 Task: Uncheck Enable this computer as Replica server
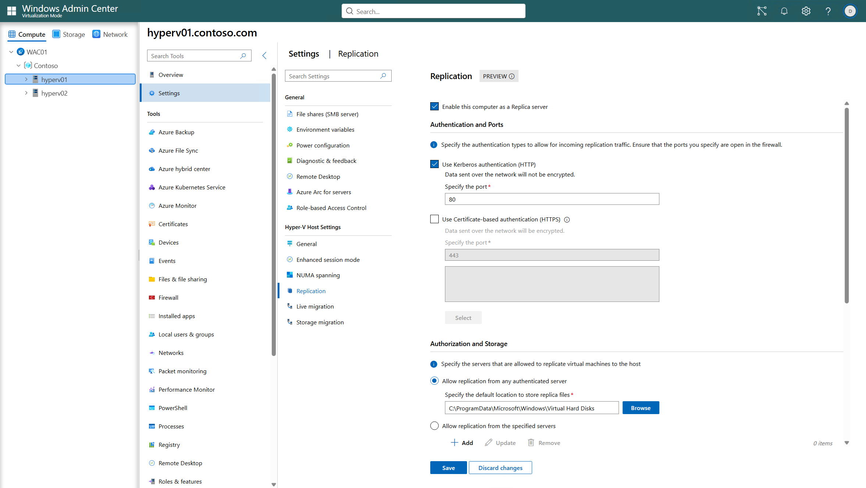(434, 107)
